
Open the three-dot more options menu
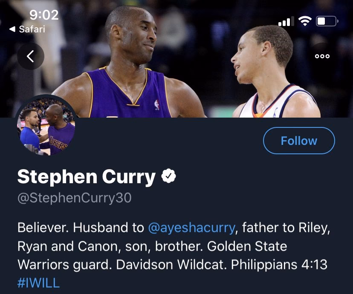point(322,56)
